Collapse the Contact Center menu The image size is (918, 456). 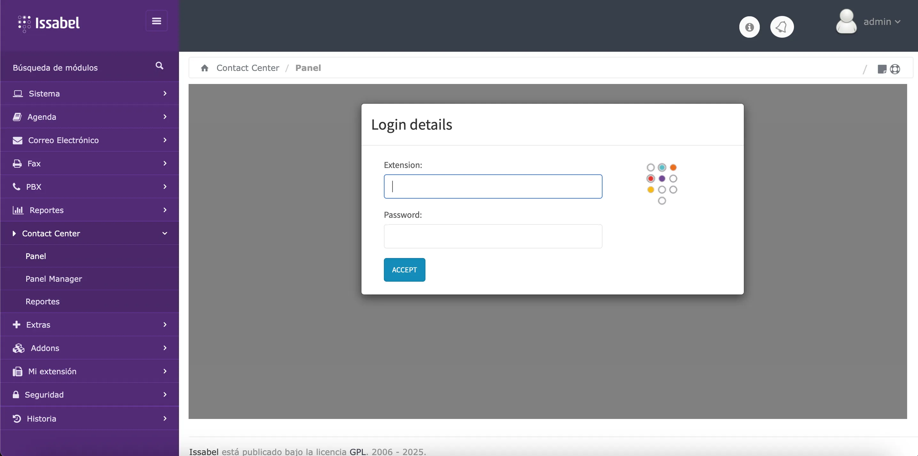pyautogui.click(x=89, y=233)
